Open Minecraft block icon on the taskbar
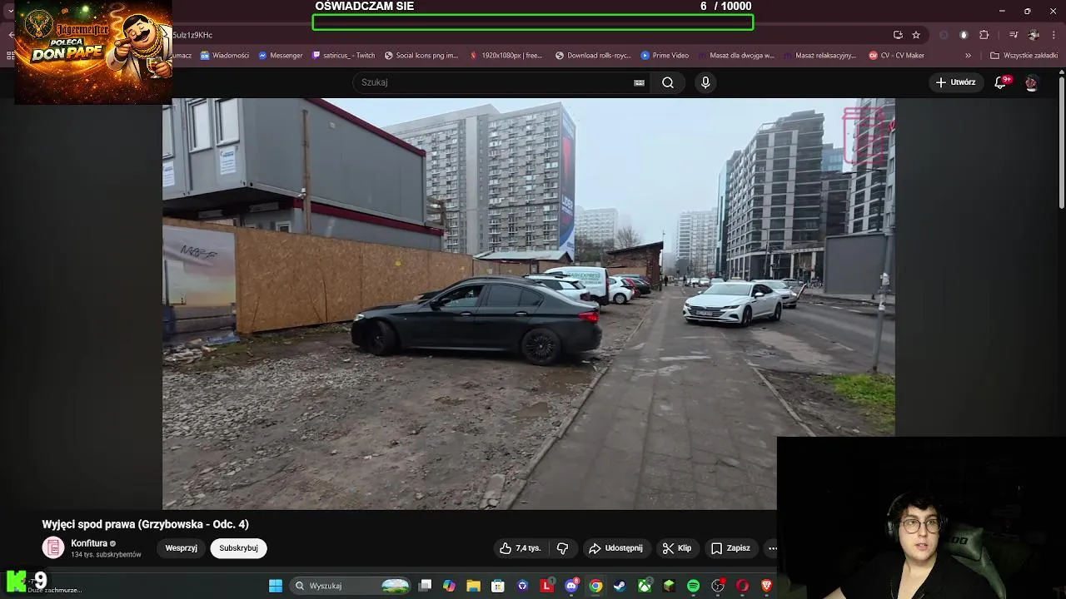 click(x=669, y=586)
